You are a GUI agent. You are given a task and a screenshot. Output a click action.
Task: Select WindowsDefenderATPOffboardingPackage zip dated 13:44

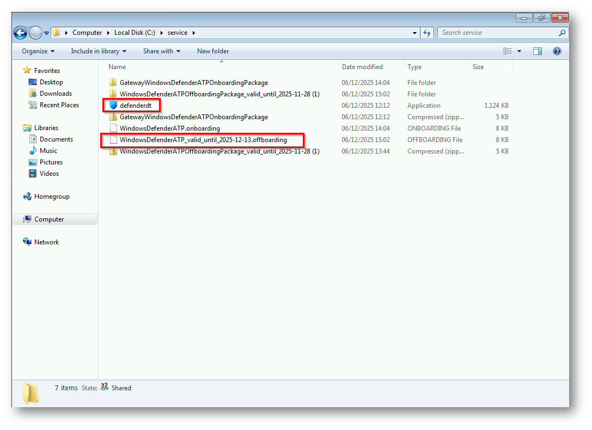(x=219, y=151)
